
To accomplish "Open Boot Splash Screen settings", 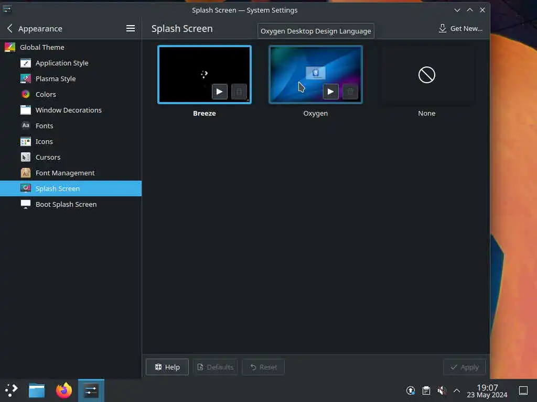I will point(71,205).
